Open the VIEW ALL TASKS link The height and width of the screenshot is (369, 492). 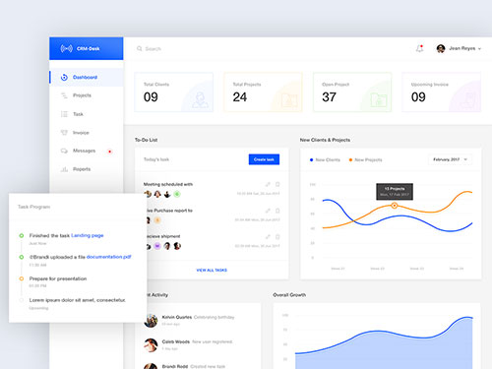click(212, 270)
